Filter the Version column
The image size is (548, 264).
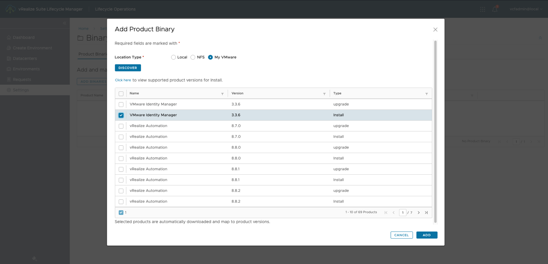click(x=324, y=94)
